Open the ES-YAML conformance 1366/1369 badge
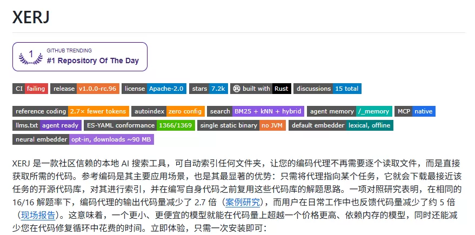The height and width of the screenshot is (235, 475). [139, 125]
